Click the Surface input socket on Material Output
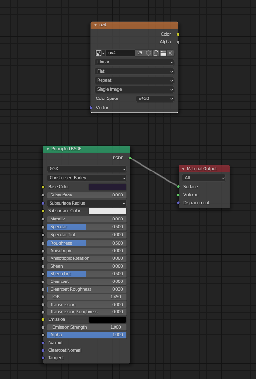Screen dimensions: 256x379 pos(179,187)
